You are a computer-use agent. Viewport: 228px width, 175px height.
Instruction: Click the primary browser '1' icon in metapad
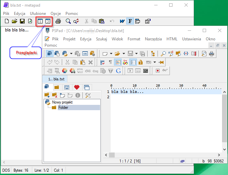point(40,21)
